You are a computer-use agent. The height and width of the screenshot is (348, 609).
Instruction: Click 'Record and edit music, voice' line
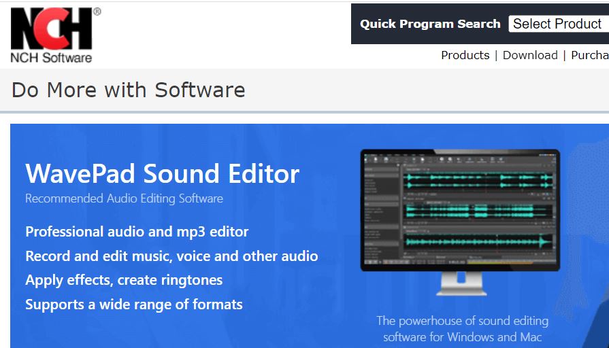pyautogui.click(x=171, y=256)
